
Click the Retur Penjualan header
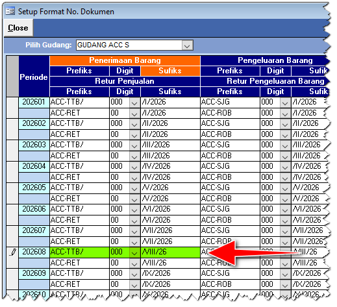tap(125, 81)
